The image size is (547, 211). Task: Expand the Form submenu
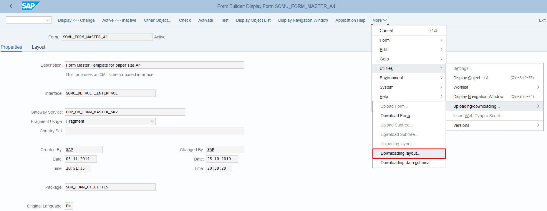(x=409, y=40)
